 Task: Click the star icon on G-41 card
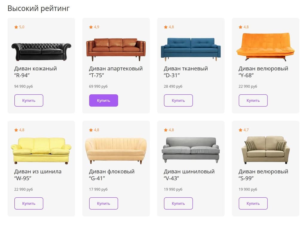pos(91,130)
